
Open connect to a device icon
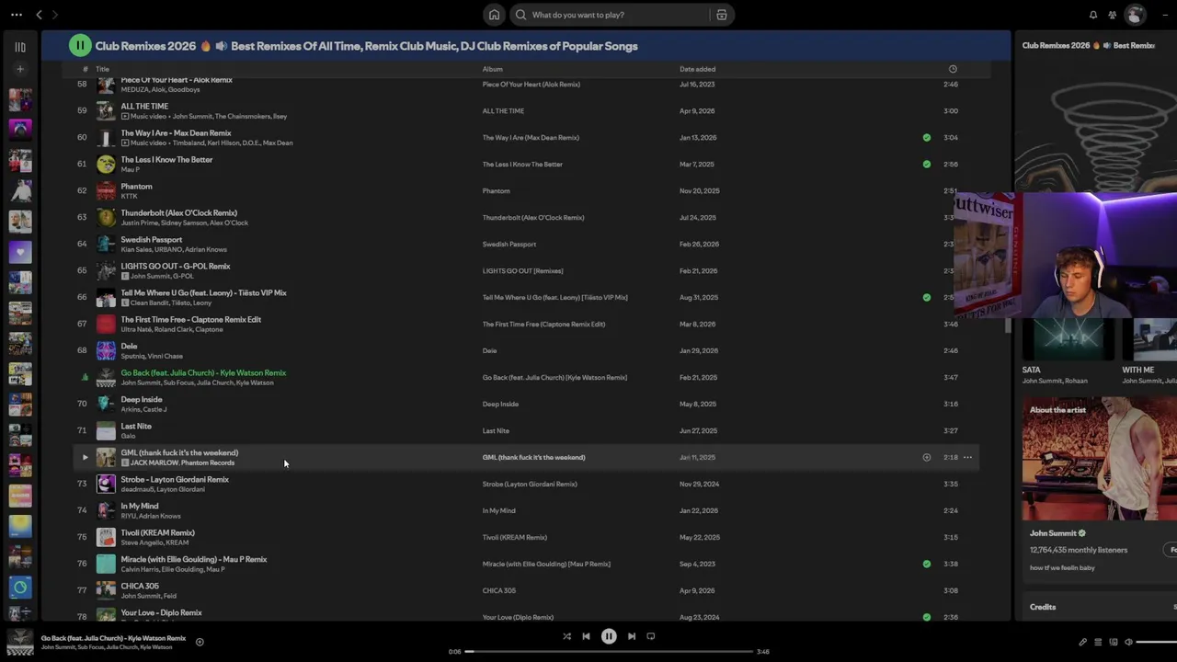pos(1114,642)
